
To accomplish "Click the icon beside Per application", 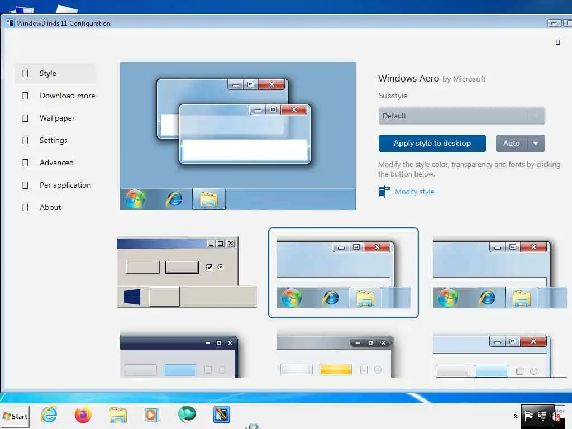I will pos(25,185).
